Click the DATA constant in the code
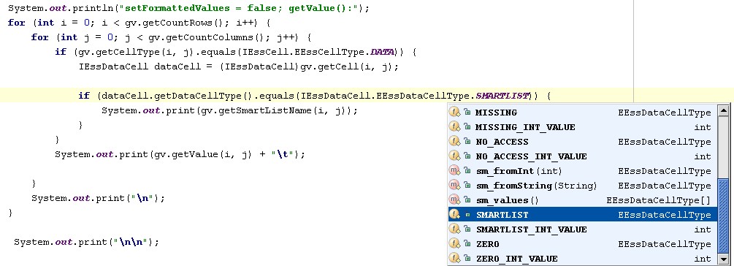The image size is (734, 266). [383, 52]
